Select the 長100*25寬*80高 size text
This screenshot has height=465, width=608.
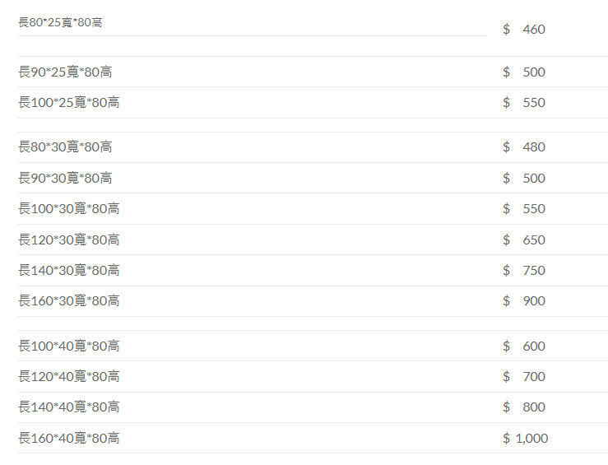pos(68,103)
